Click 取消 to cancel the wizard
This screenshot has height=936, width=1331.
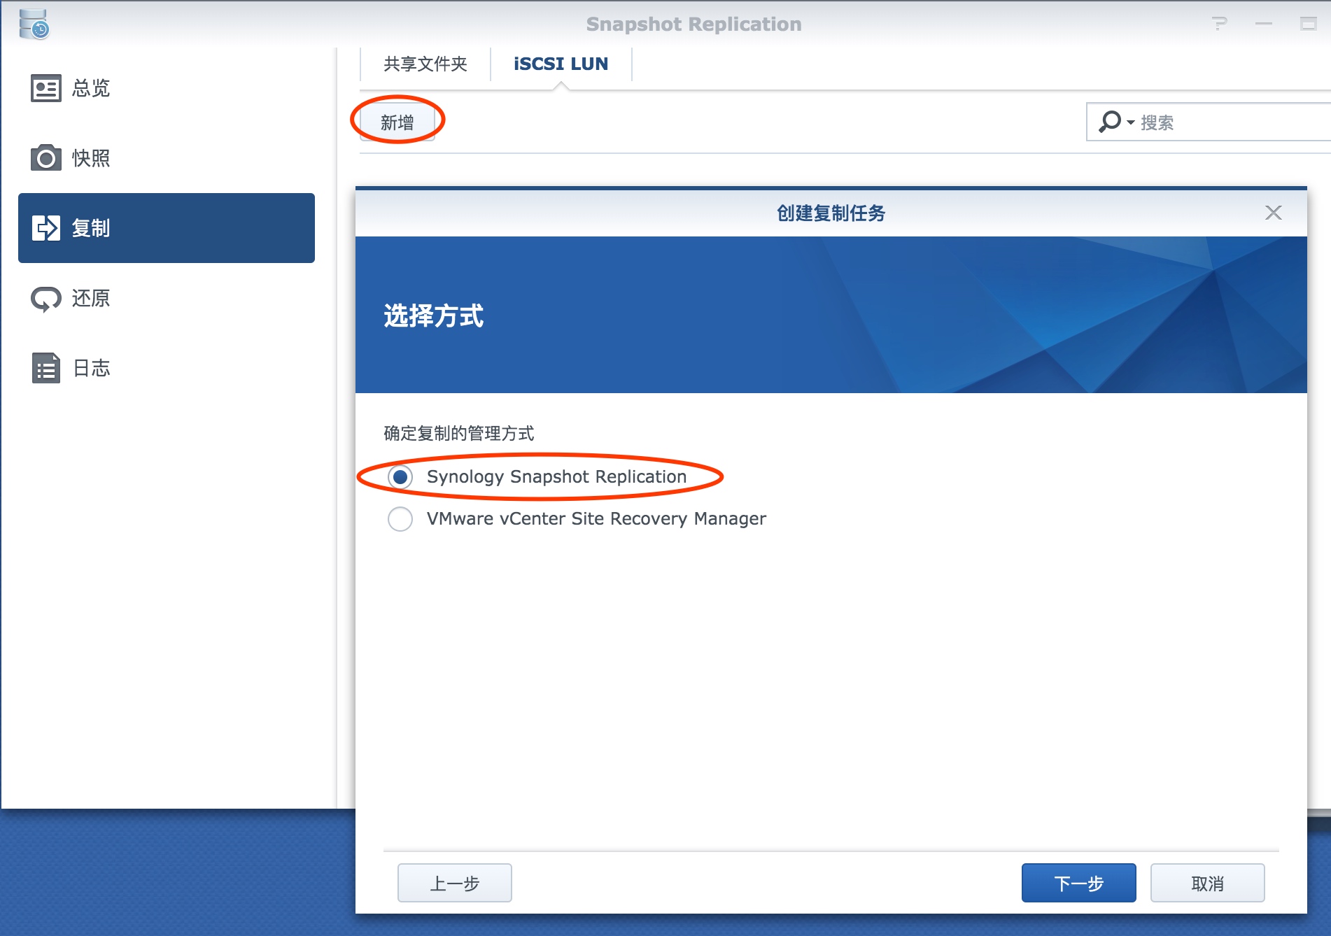pos(1208,883)
